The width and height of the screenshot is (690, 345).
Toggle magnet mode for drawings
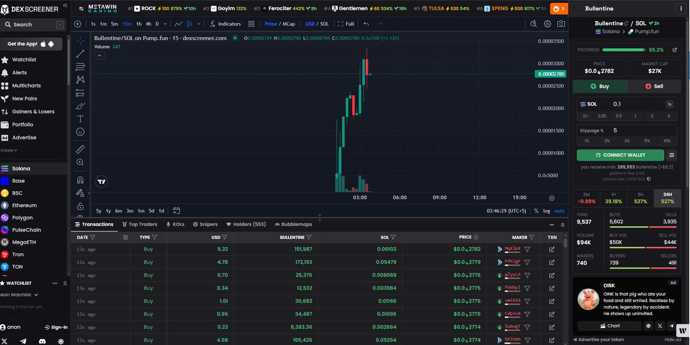click(x=80, y=180)
